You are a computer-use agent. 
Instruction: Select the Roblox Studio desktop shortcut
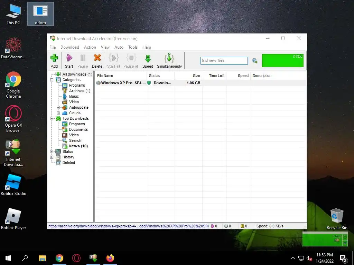click(13, 185)
